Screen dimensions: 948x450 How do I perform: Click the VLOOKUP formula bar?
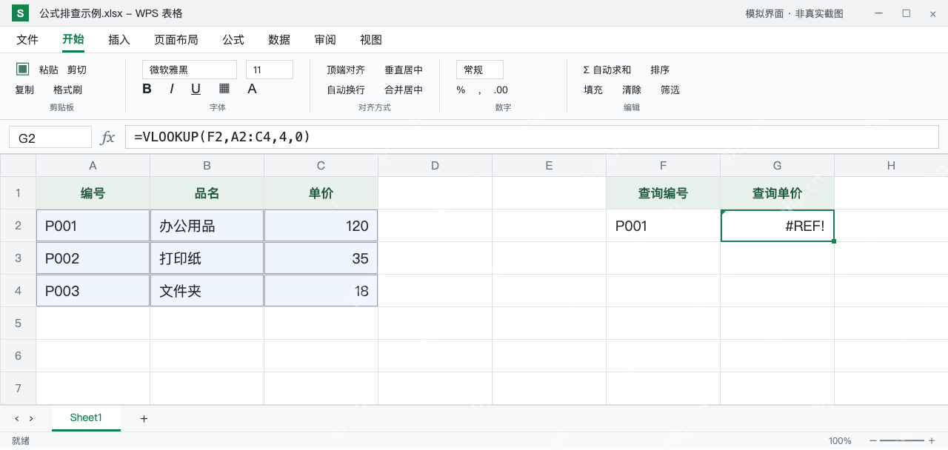pos(532,138)
